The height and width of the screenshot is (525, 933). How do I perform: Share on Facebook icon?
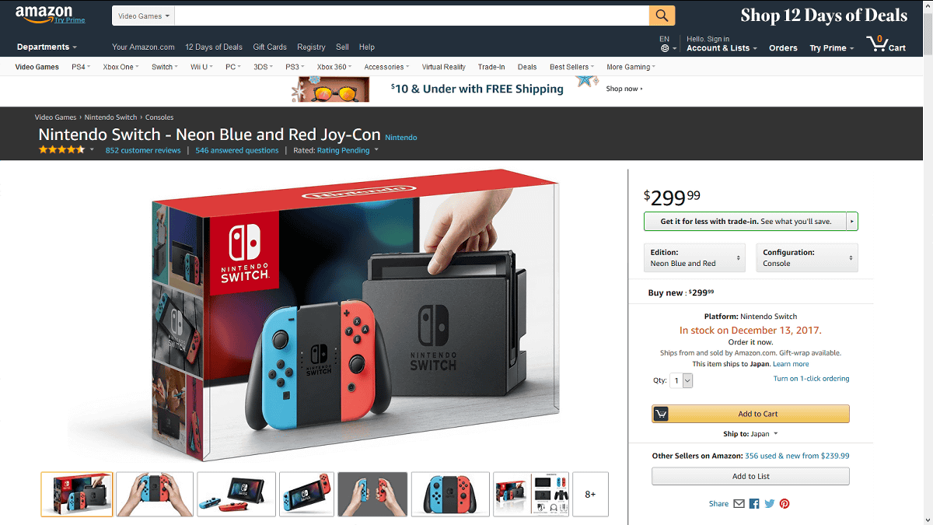754,504
